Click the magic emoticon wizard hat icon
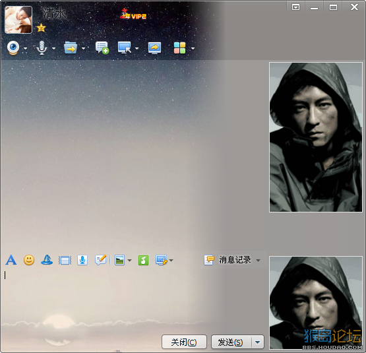The width and height of the screenshot is (366, 353). (x=47, y=260)
